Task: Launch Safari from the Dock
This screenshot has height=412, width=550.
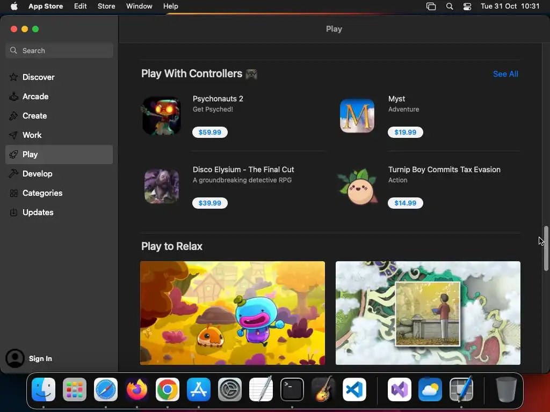Action: 106,389
